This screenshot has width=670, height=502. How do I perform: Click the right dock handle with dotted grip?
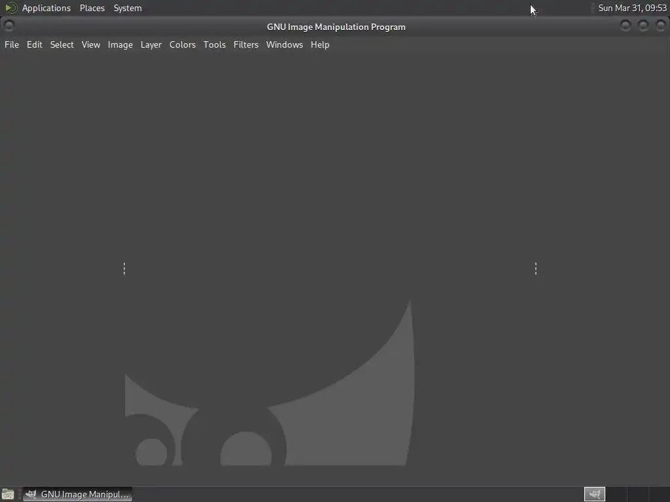coord(536,269)
